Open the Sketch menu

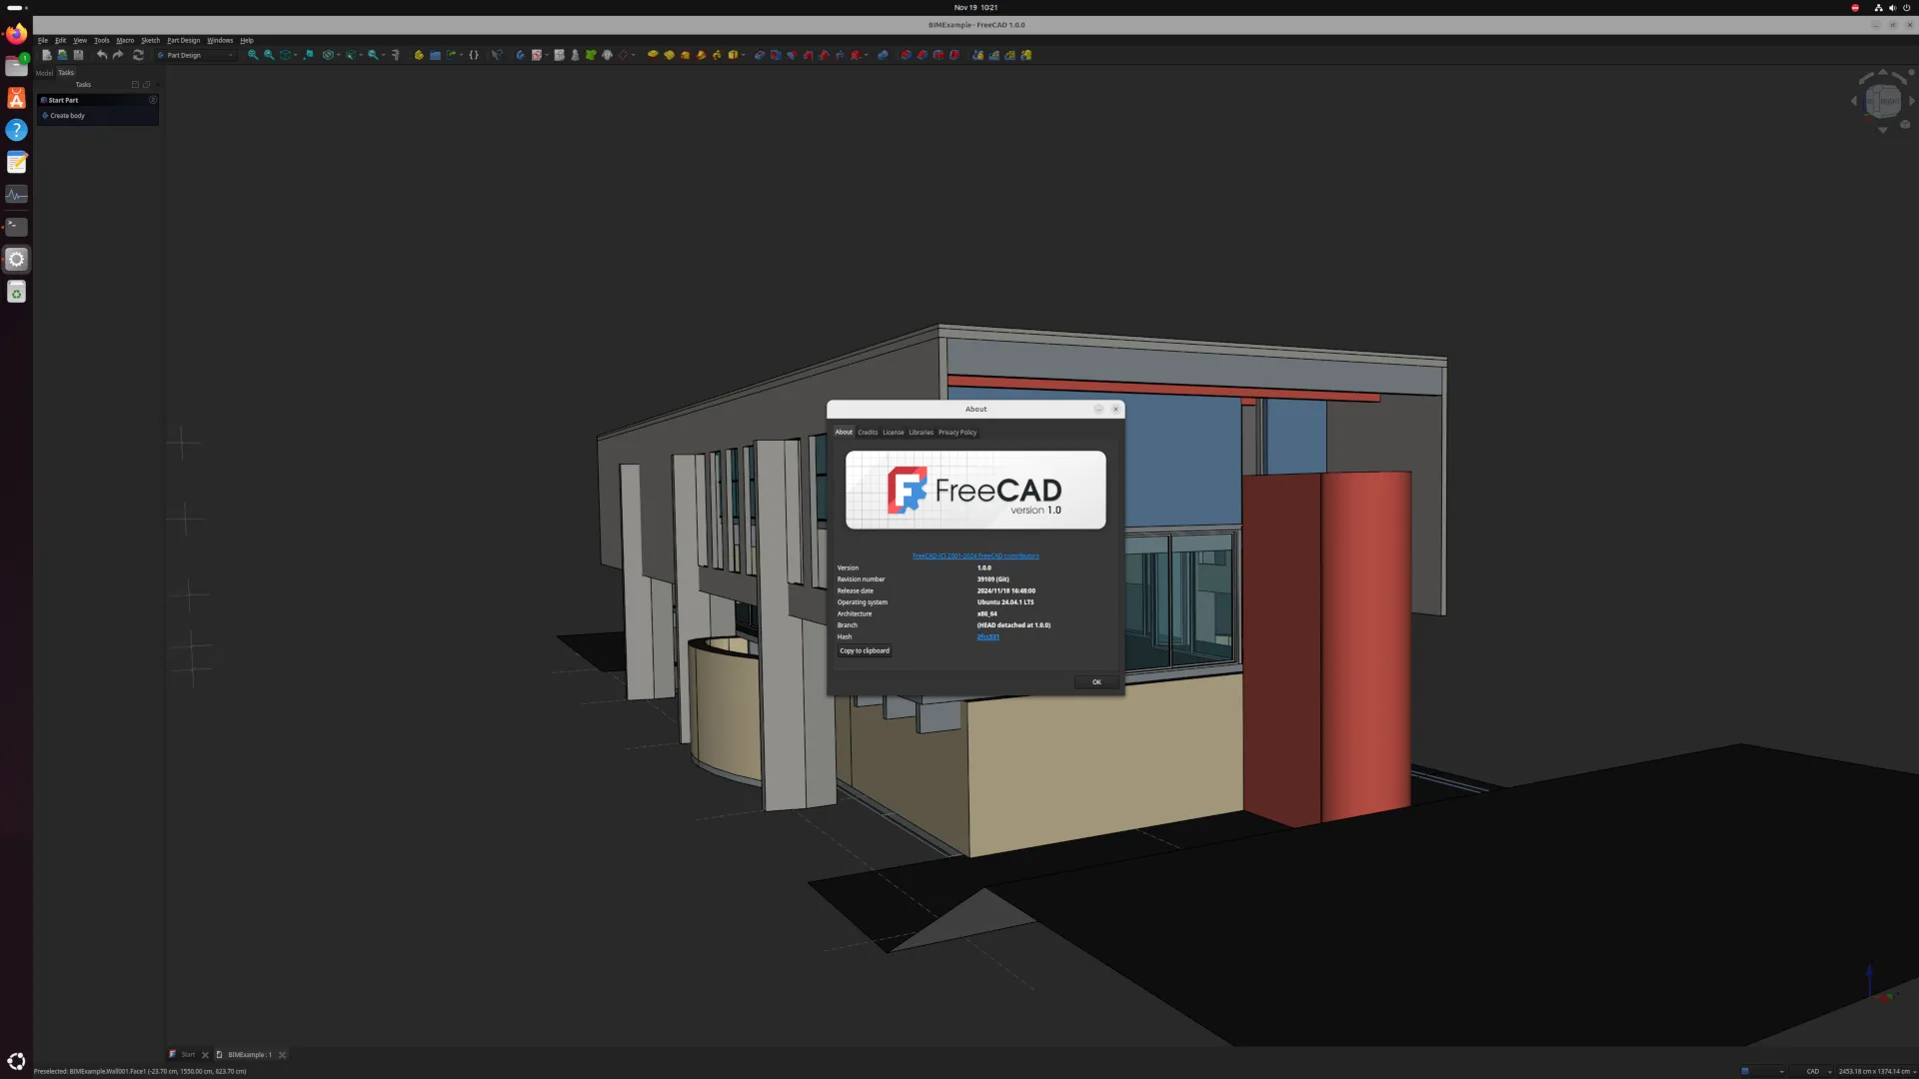point(150,41)
